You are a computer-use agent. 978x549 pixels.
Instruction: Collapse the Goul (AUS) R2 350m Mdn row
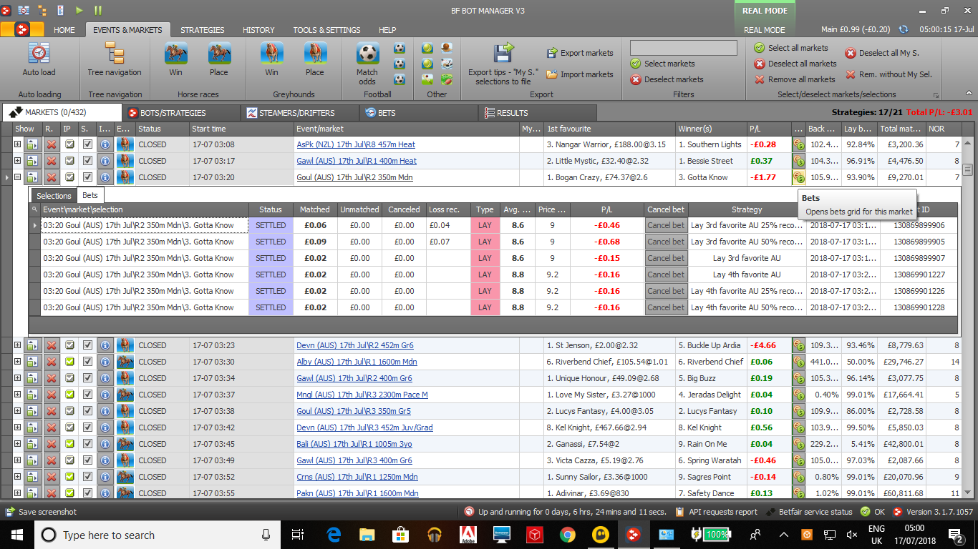(17, 177)
